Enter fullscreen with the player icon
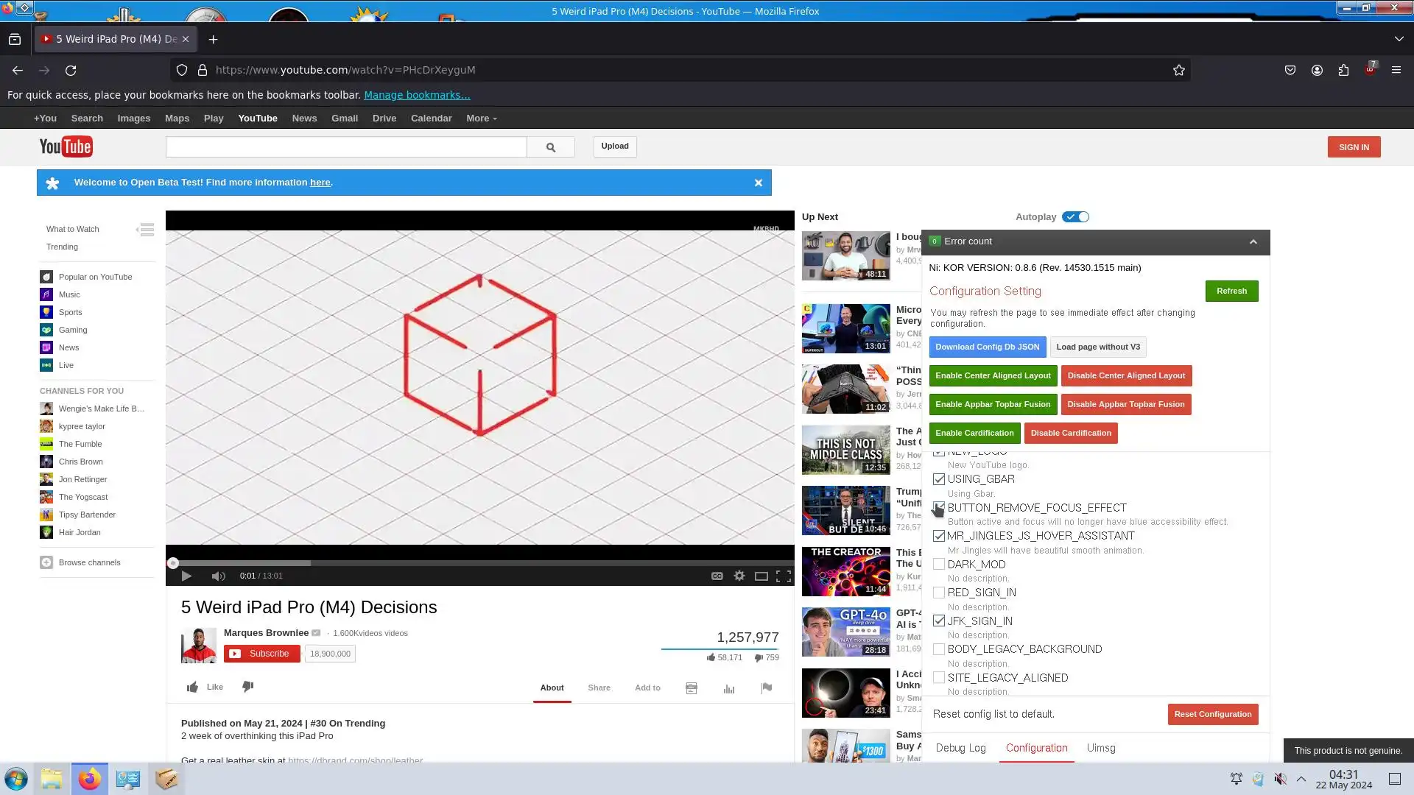This screenshot has height=795, width=1414. (x=784, y=576)
